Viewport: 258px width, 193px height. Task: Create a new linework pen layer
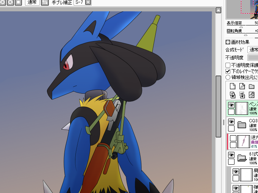(242, 86)
